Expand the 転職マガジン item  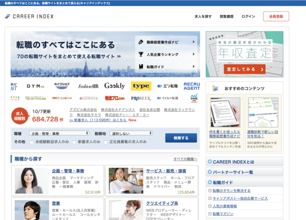click(x=210, y=214)
